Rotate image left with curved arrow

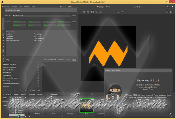tap(118, 12)
